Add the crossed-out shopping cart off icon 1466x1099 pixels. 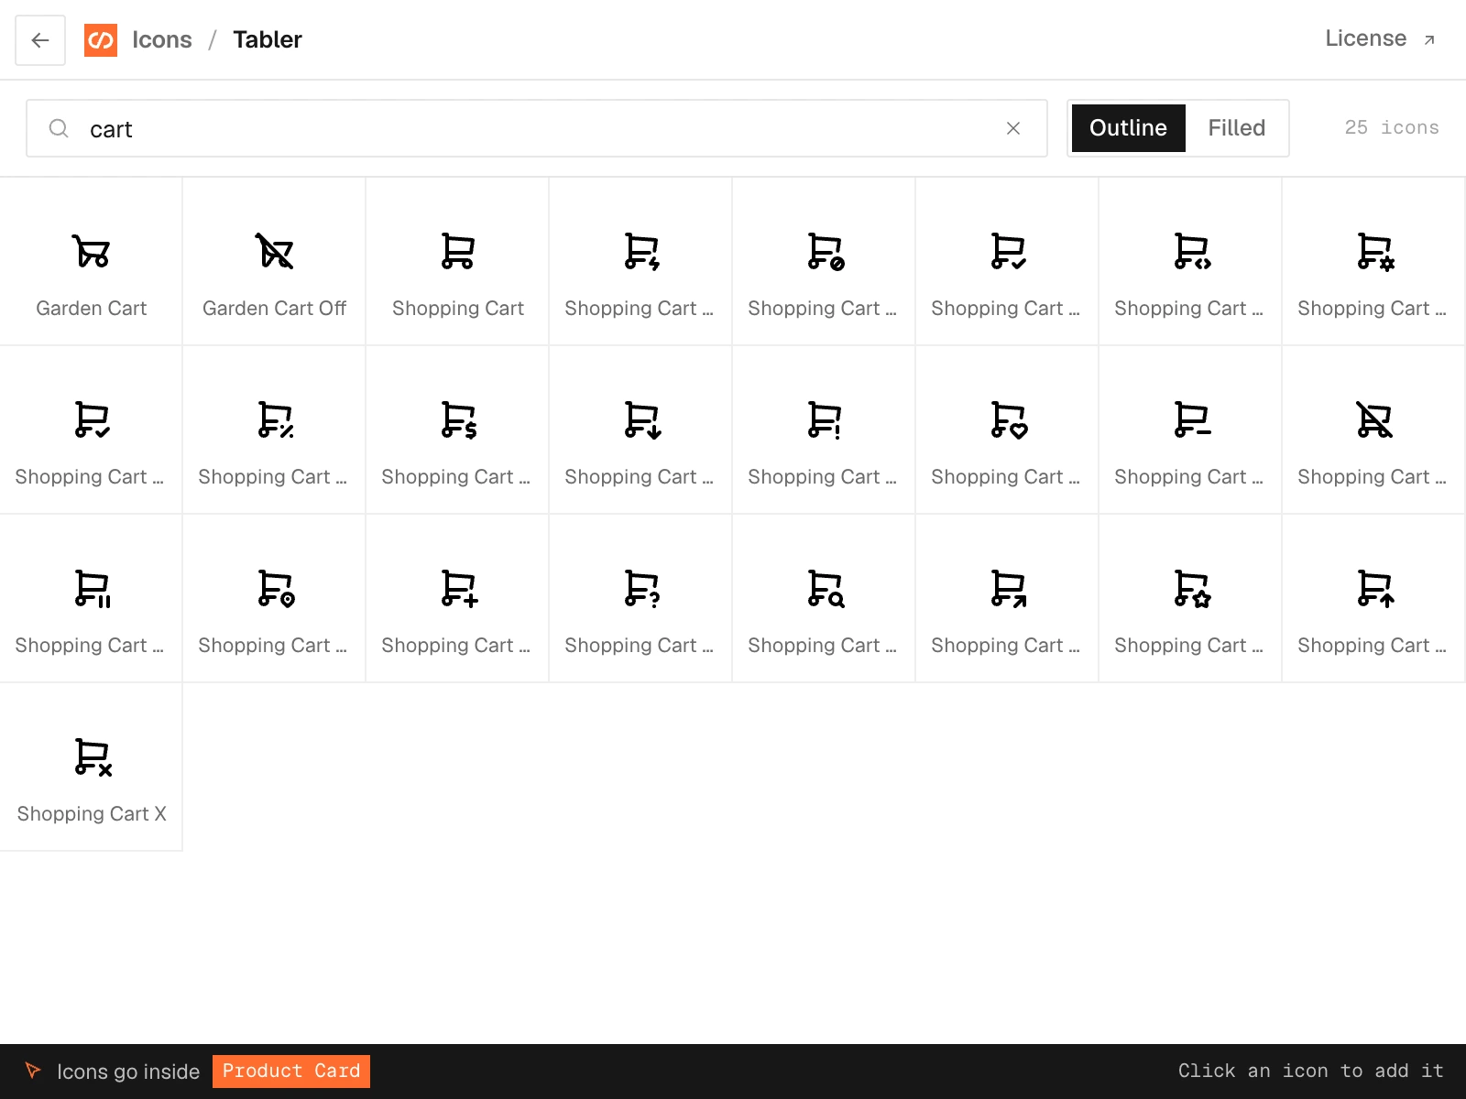[x=1374, y=430]
